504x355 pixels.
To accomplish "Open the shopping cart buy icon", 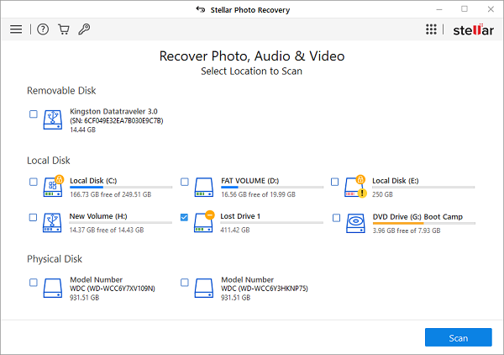I will click(64, 29).
